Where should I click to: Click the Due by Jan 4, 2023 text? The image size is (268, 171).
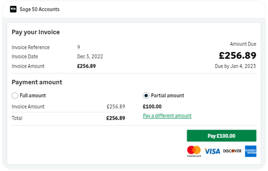[235, 66]
